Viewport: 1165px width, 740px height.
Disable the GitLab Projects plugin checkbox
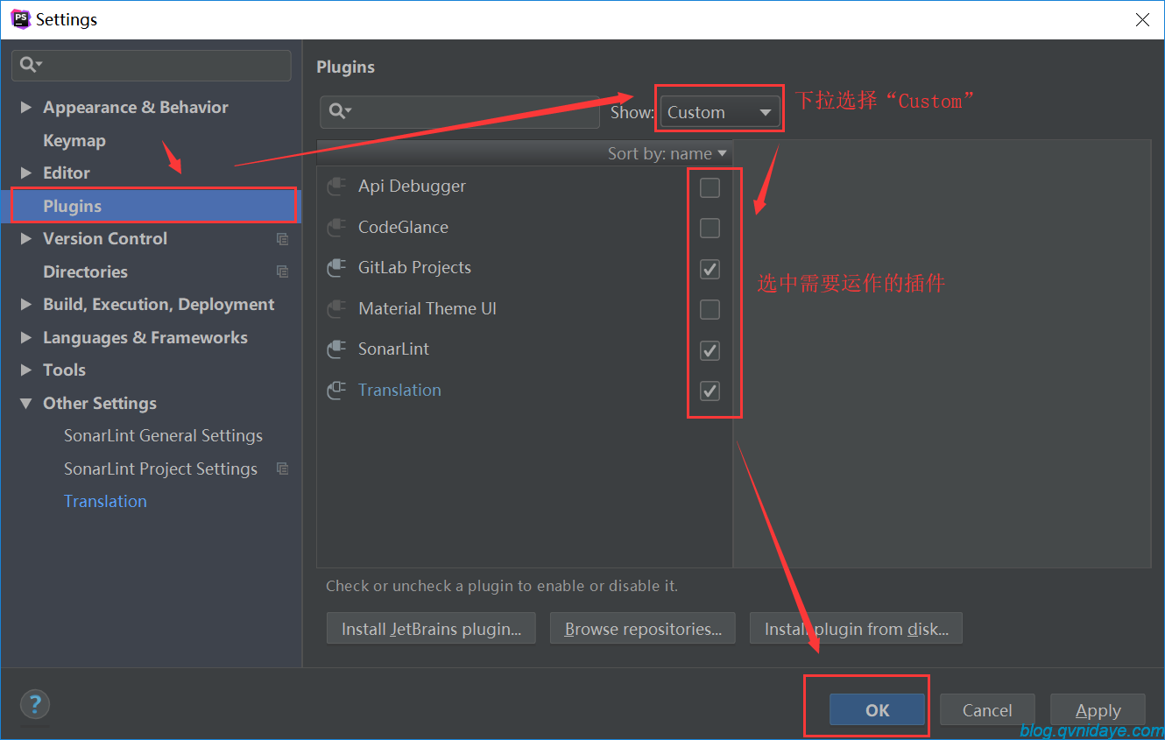pyautogui.click(x=710, y=269)
